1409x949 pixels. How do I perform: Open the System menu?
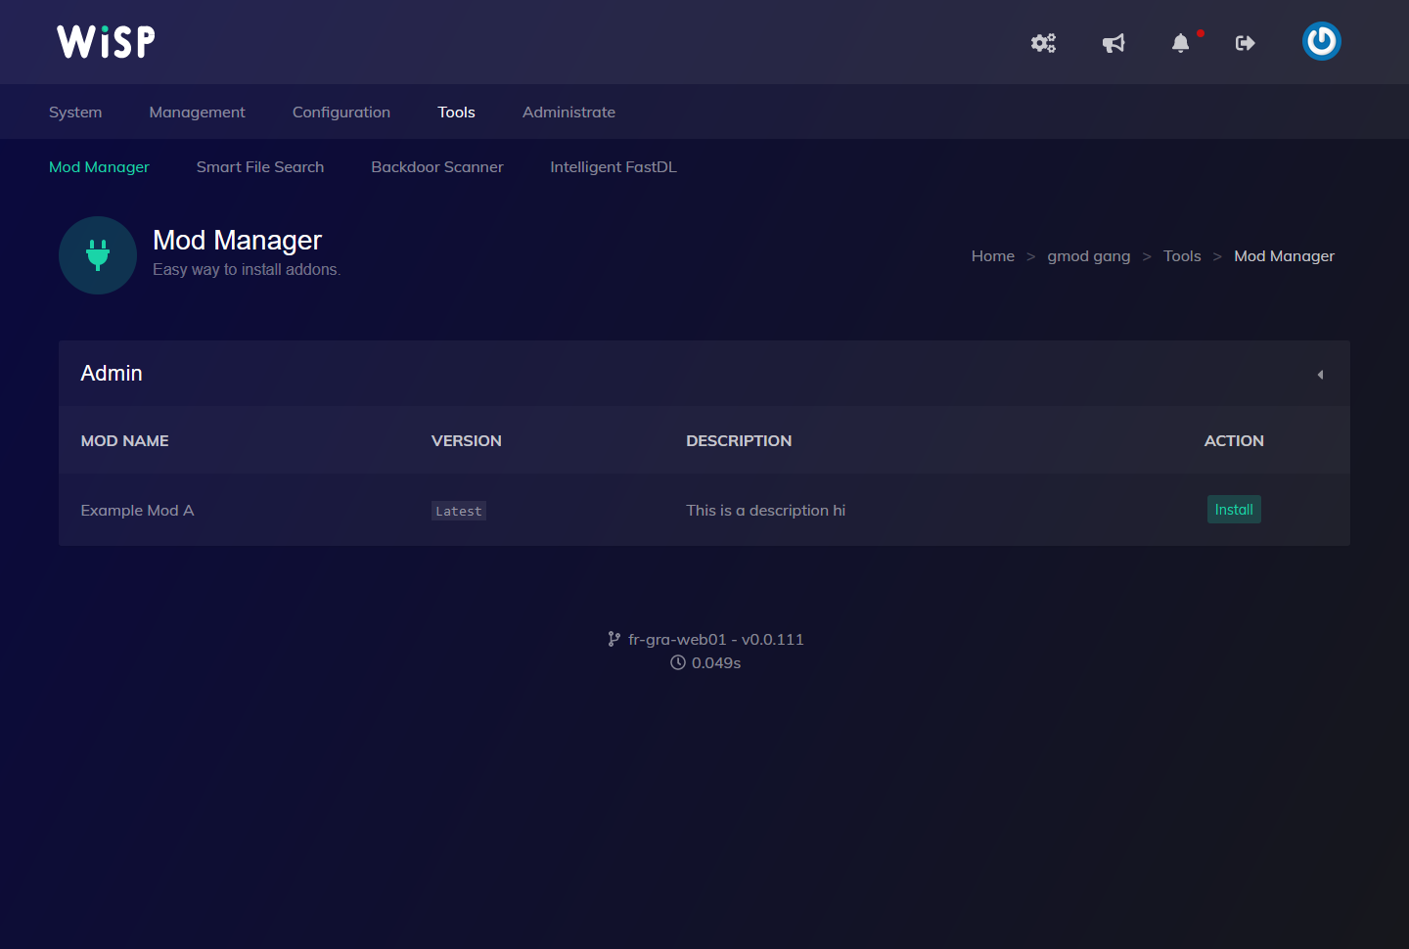(75, 112)
